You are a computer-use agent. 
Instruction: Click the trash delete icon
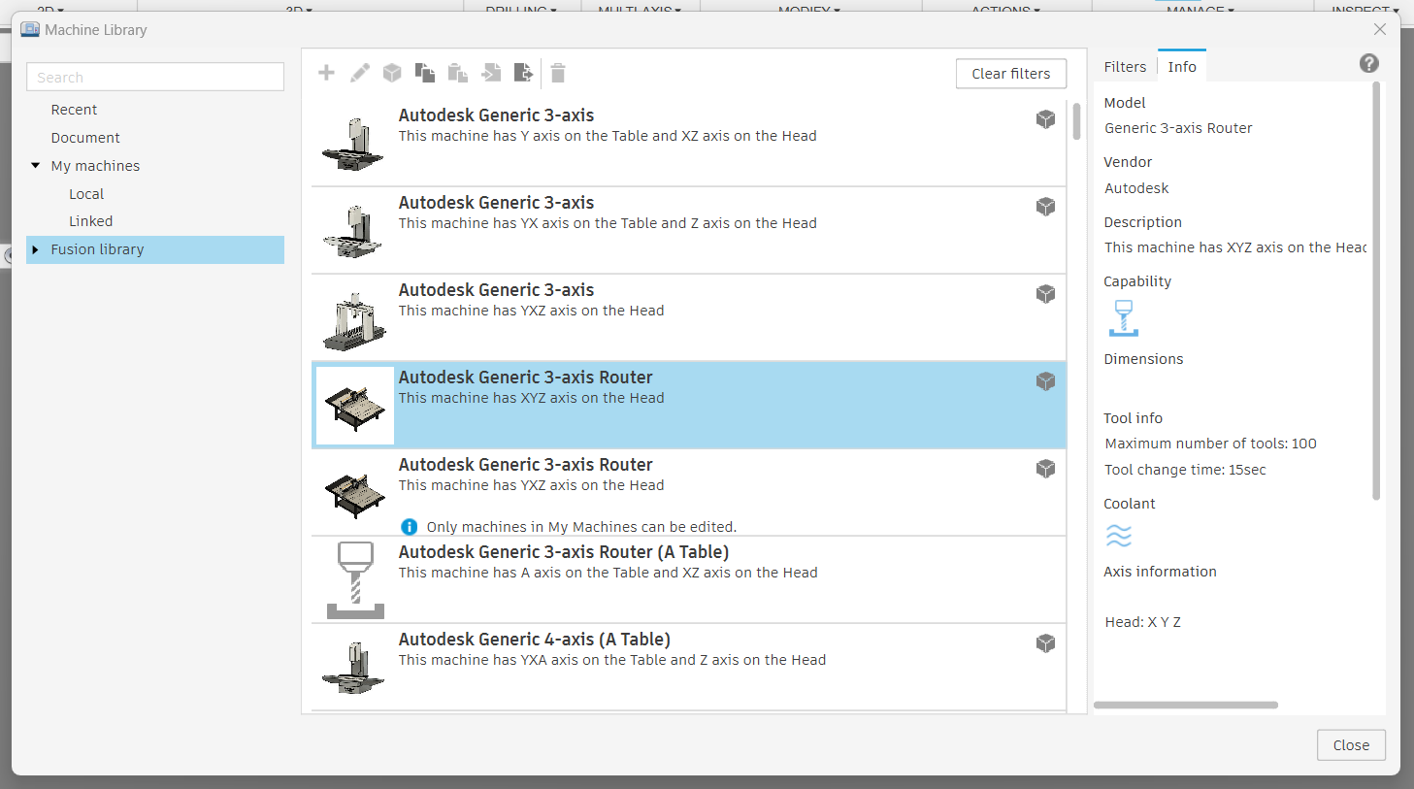558,73
